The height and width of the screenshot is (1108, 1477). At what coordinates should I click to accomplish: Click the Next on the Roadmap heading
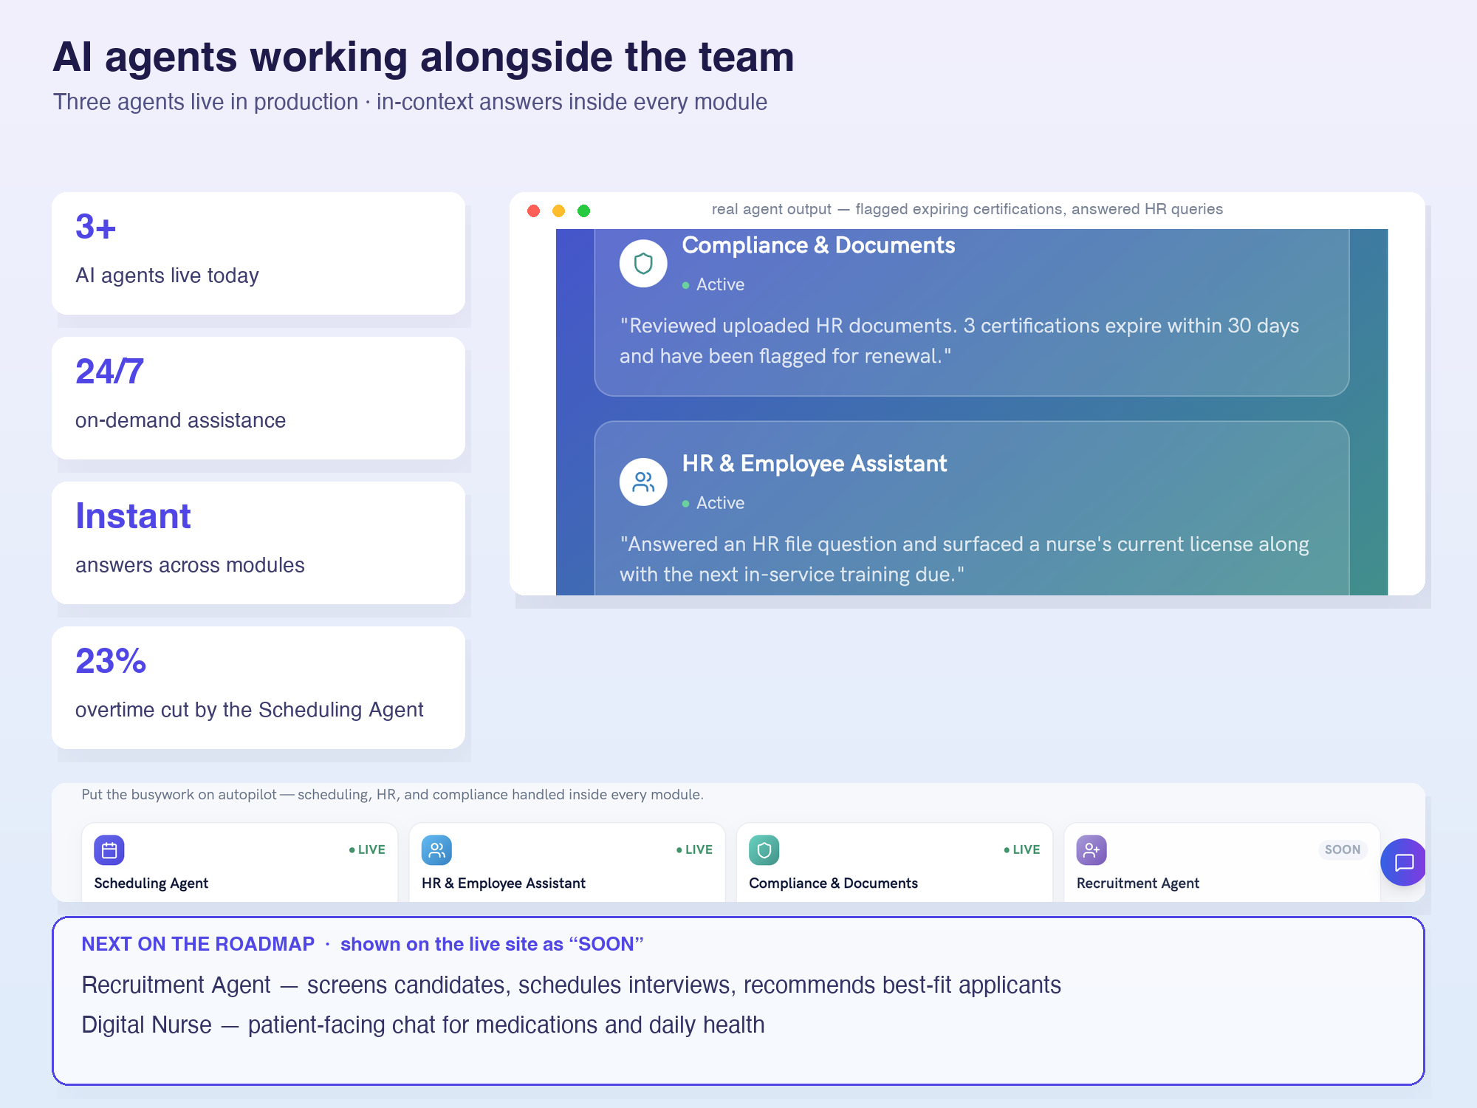pyautogui.click(x=198, y=944)
